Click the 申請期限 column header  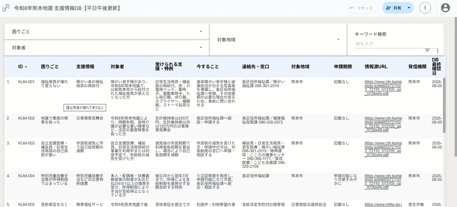(343, 67)
